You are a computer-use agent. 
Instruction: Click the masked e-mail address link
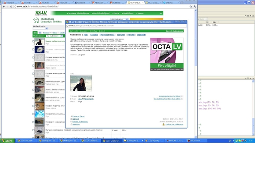86,99
